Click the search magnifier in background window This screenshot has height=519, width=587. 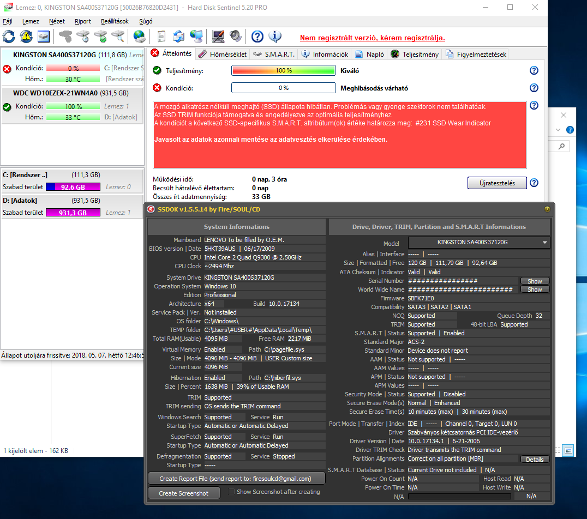(x=561, y=146)
